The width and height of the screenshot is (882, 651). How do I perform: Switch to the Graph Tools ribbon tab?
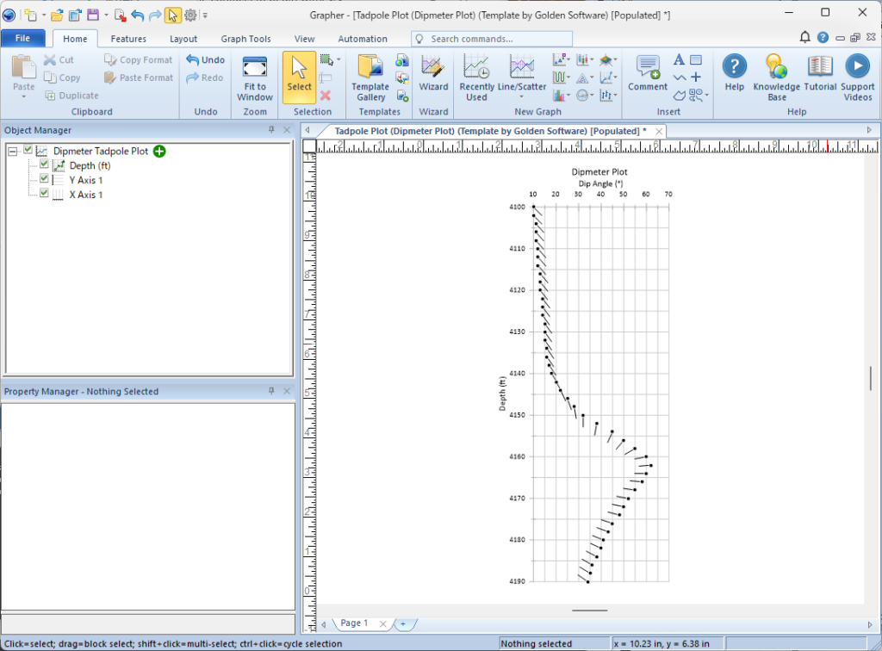click(x=245, y=39)
